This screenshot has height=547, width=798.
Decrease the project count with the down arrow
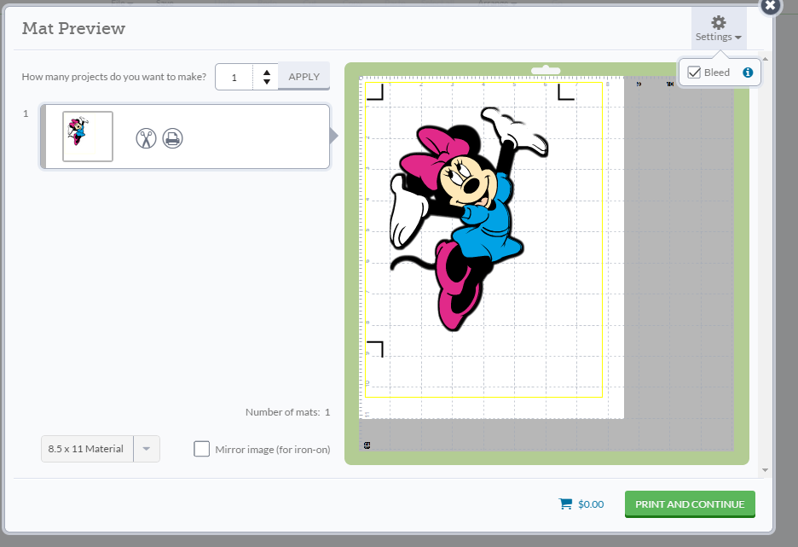coord(266,81)
